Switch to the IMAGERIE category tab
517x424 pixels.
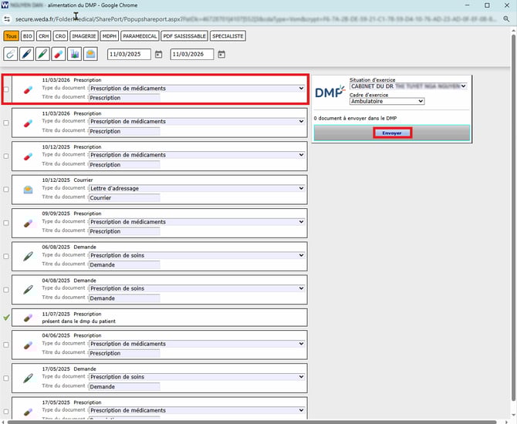[84, 35]
